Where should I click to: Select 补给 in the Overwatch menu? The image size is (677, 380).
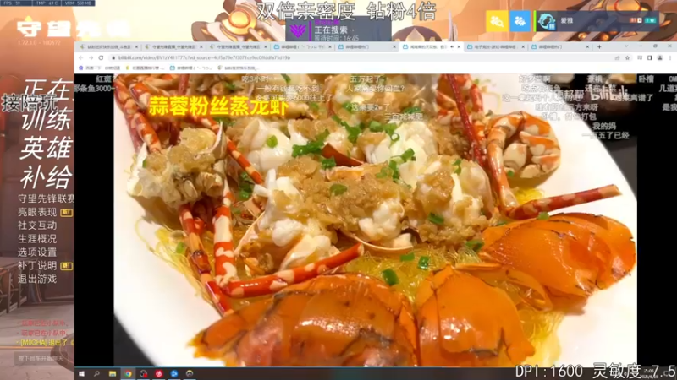46,177
